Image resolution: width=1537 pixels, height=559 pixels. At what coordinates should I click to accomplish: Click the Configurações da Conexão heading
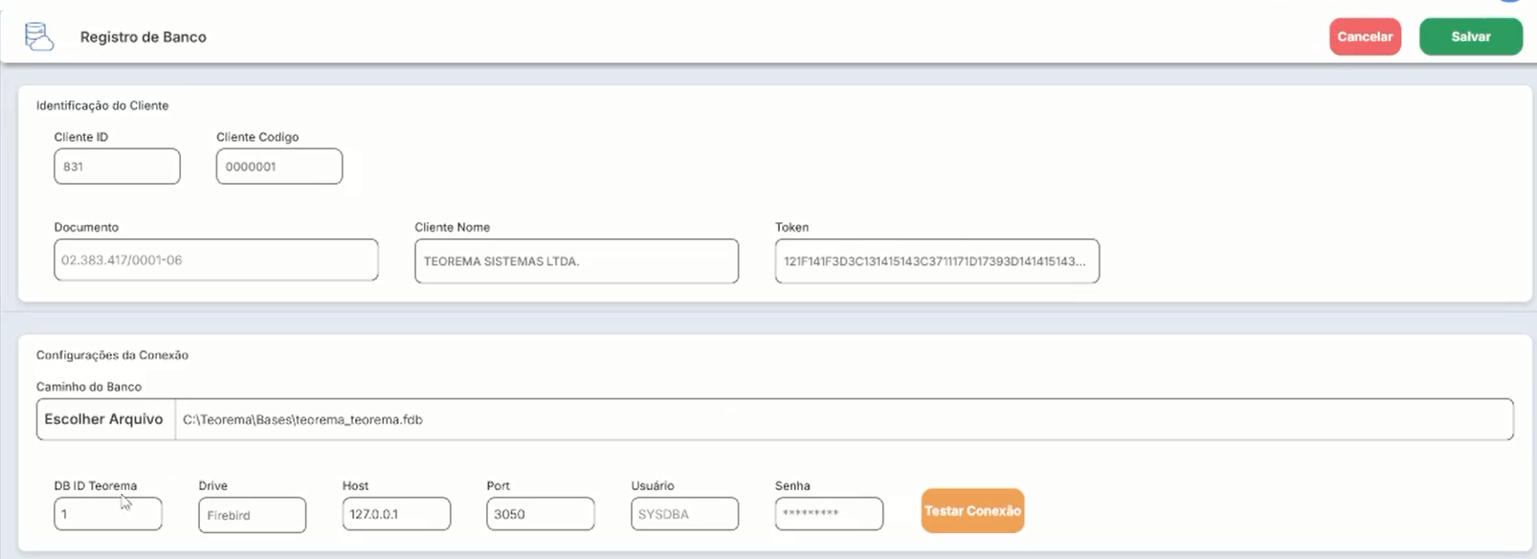pyautogui.click(x=112, y=355)
